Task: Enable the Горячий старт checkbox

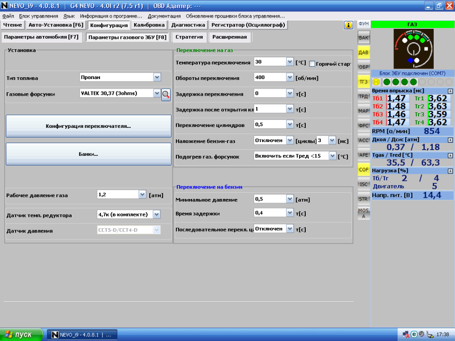Action: tap(312, 63)
